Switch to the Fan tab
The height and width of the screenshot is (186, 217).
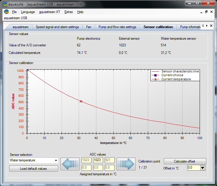click(89, 27)
